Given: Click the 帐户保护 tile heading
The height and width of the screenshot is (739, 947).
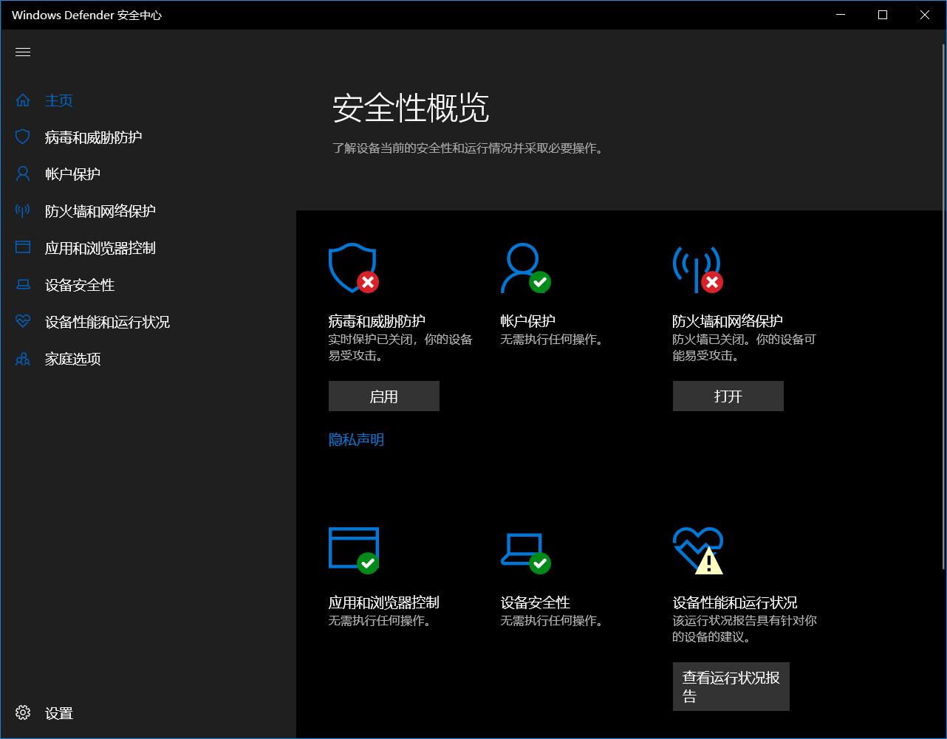Looking at the screenshot, I should click(x=528, y=321).
